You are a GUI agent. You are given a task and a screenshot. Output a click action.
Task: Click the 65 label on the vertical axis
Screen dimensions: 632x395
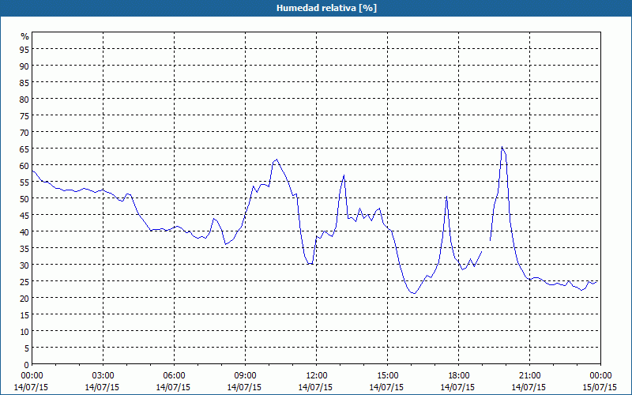pos(24,149)
